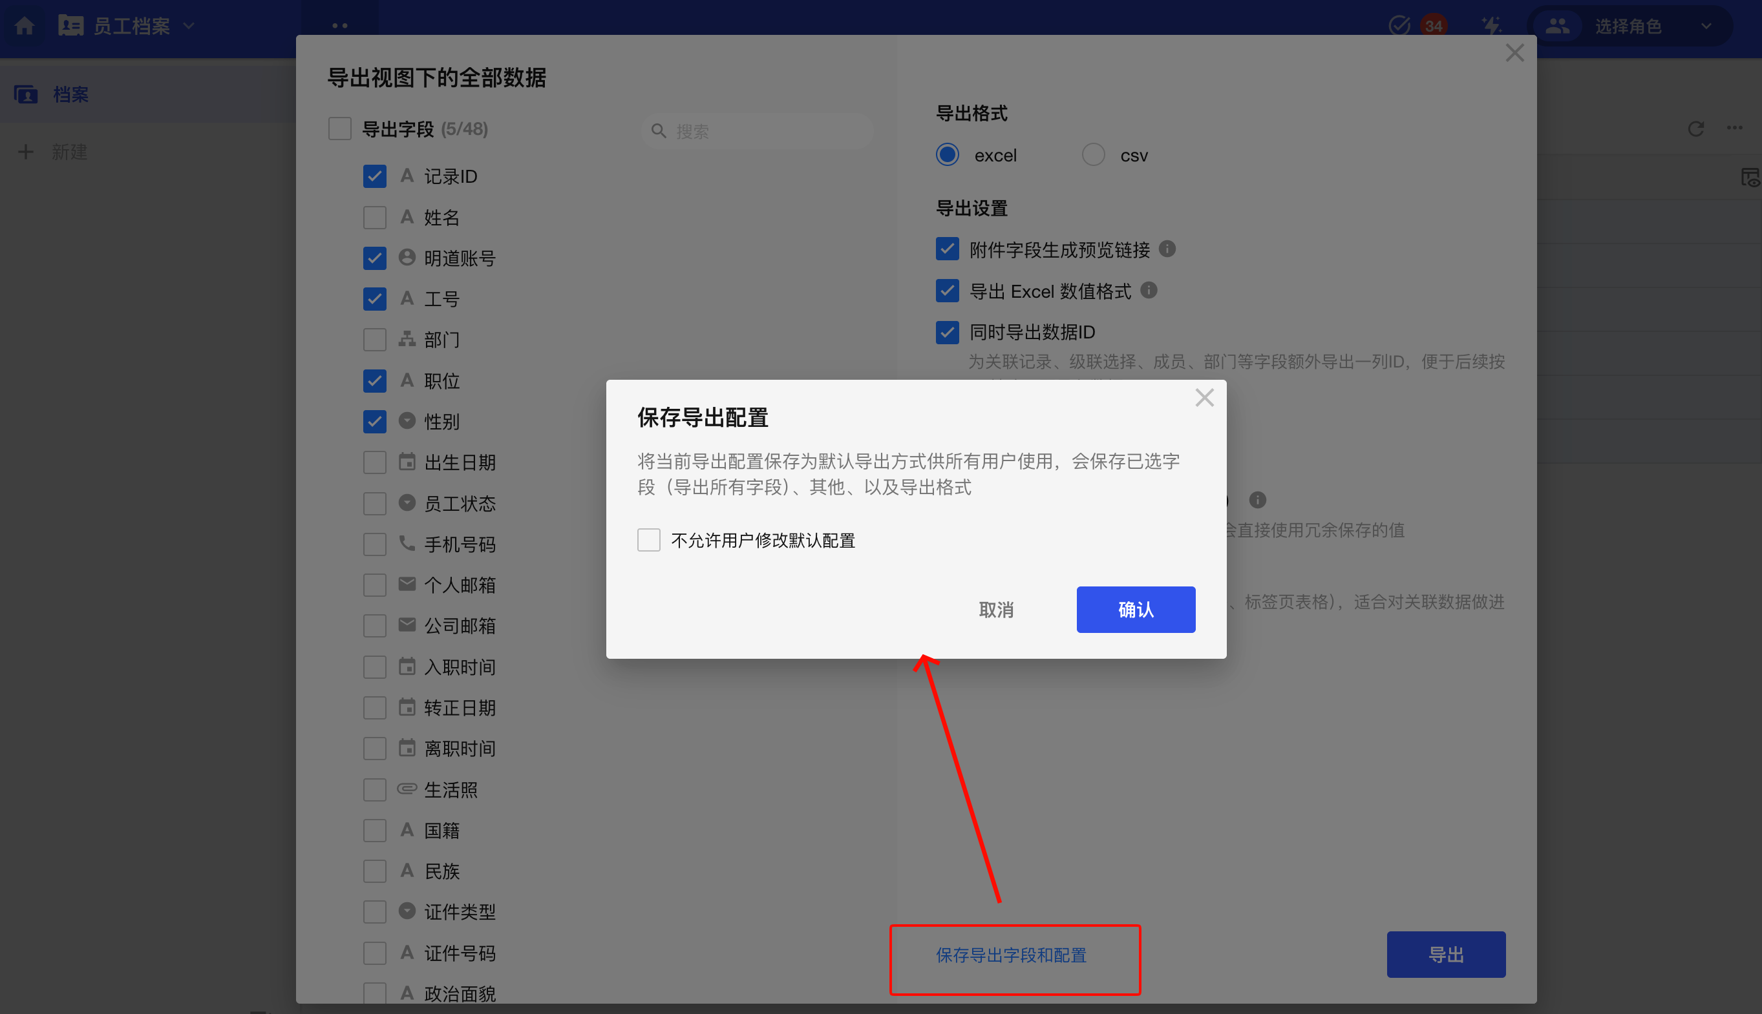This screenshot has width=1762, height=1014.
Task: Click the refresh icon on the right
Action: (x=1696, y=129)
